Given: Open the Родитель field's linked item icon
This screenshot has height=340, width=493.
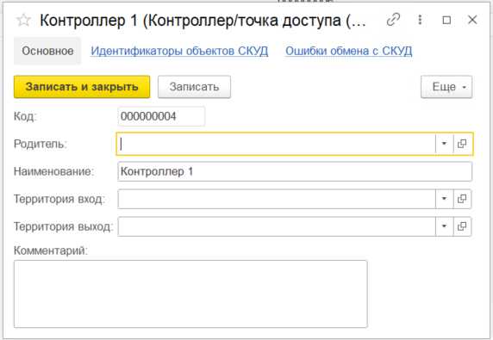Looking at the screenshot, I should click(x=462, y=144).
